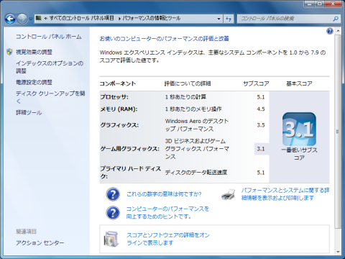The height and width of the screenshot is (259, 345).
Task: Click the scrollbar up arrow
Action: point(338,31)
